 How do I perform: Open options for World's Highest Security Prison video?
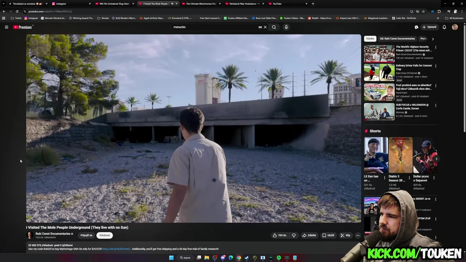click(x=435, y=47)
